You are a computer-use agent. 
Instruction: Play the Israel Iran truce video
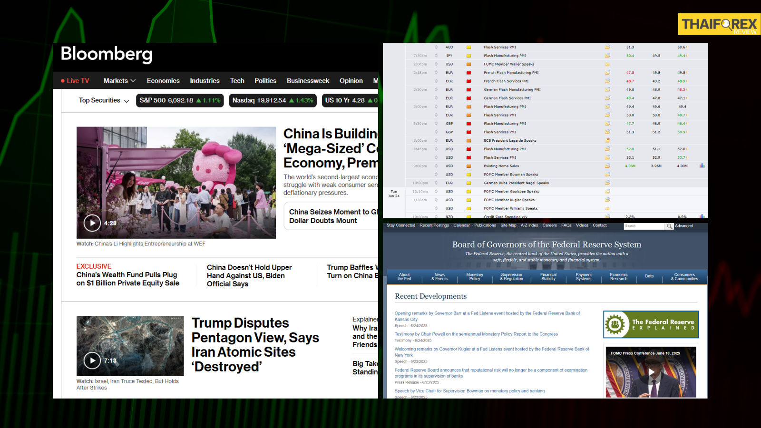tap(92, 360)
